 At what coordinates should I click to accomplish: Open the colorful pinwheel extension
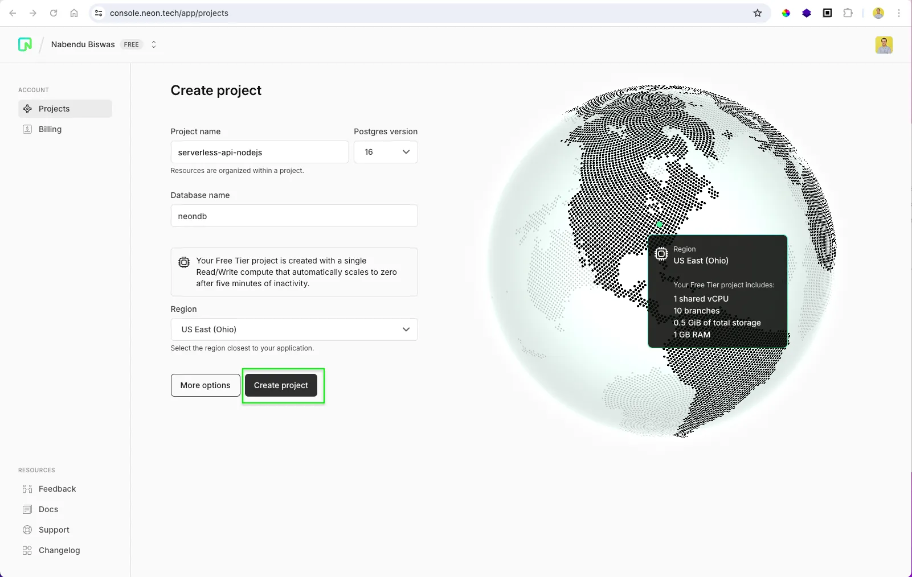(786, 13)
